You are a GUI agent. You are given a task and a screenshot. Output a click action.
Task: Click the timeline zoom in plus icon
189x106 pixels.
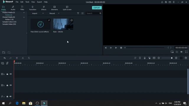click(x=176, y=58)
